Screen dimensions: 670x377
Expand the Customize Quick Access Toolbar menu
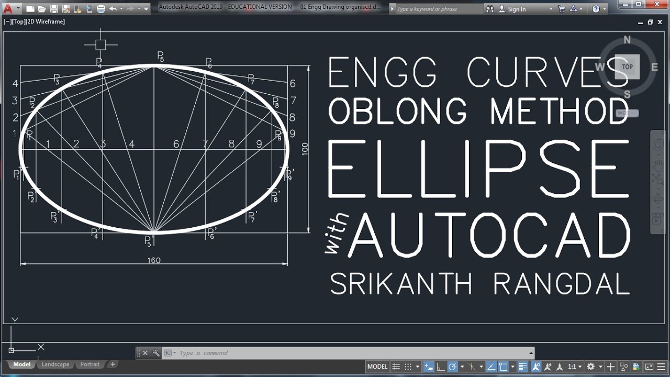[x=147, y=9]
